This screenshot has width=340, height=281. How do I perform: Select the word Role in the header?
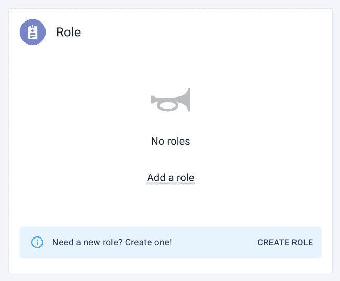[x=69, y=32]
